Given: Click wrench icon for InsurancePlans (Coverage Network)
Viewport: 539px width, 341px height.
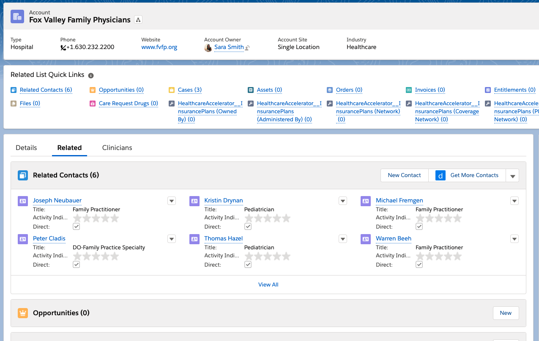Looking at the screenshot, I should pos(409,104).
